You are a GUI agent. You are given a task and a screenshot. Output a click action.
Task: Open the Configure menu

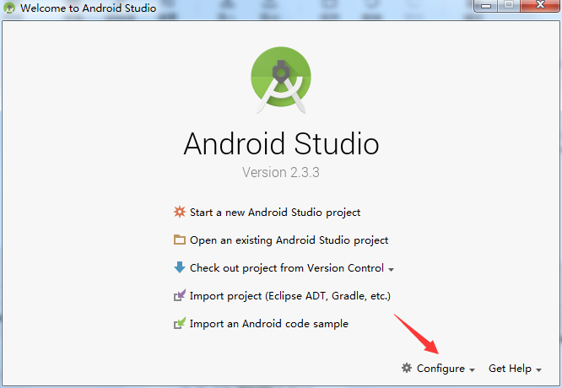tap(440, 369)
